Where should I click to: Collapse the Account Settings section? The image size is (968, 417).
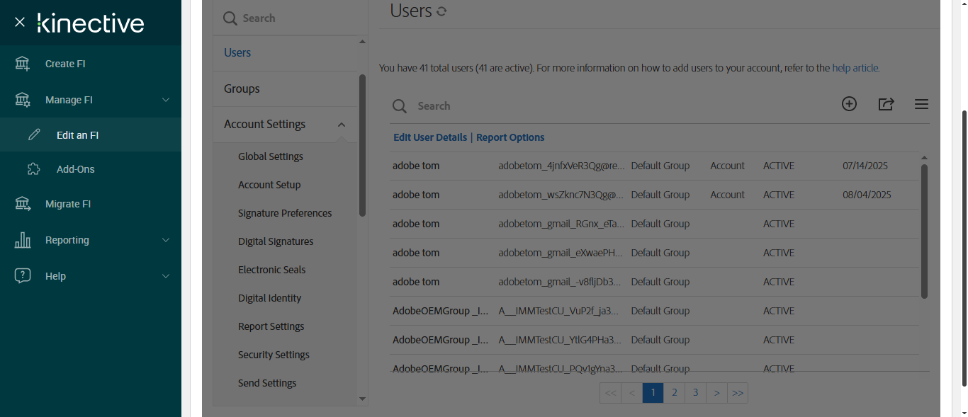click(x=342, y=125)
